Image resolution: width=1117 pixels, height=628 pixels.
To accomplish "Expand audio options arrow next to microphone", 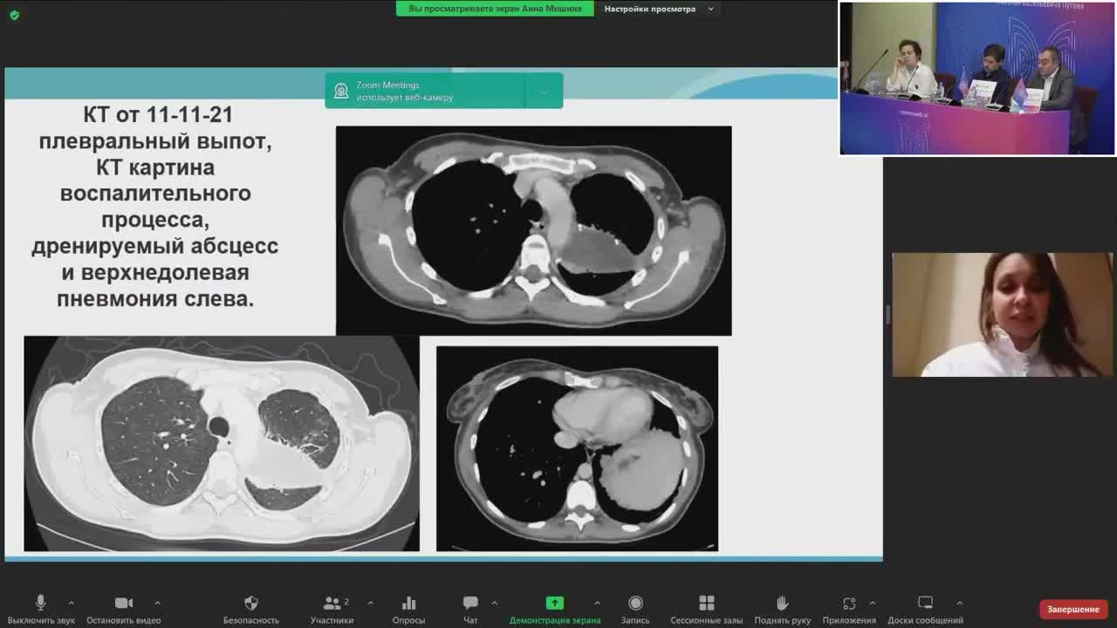I will [72, 603].
